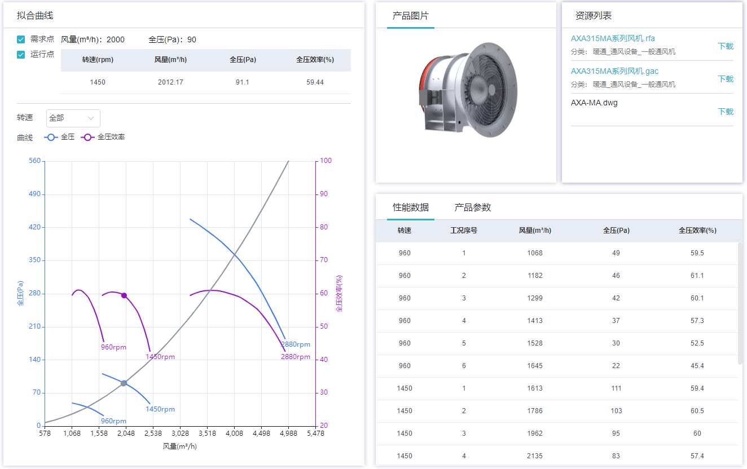The height and width of the screenshot is (469, 747).
Task: Click the grey demand point marker on chart
Action: [x=124, y=383]
